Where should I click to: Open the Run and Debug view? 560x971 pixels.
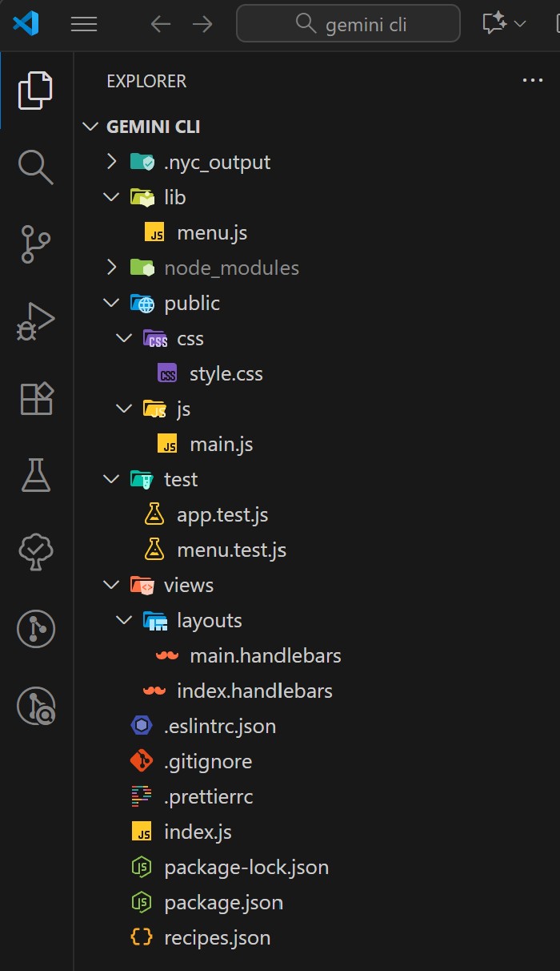click(x=36, y=321)
